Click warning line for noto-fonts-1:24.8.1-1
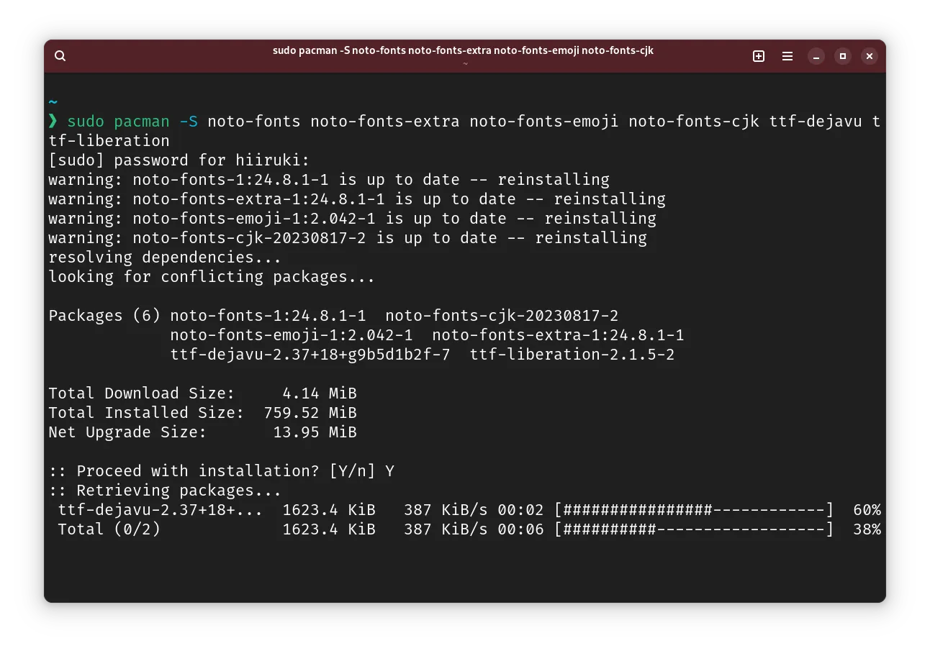This screenshot has height=651, width=930. click(x=329, y=179)
